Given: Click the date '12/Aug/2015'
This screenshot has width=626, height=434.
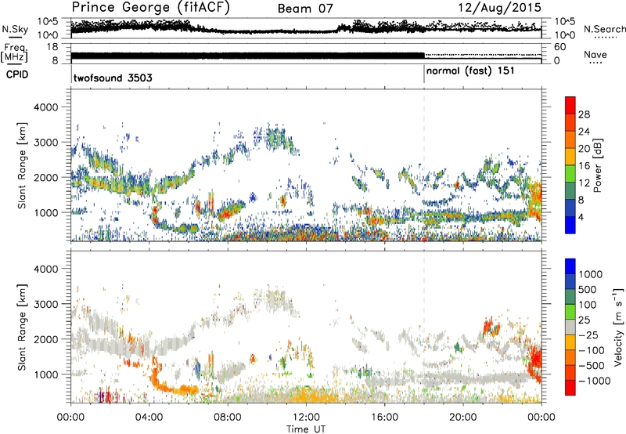Looking at the screenshot, I should (498, 7).
